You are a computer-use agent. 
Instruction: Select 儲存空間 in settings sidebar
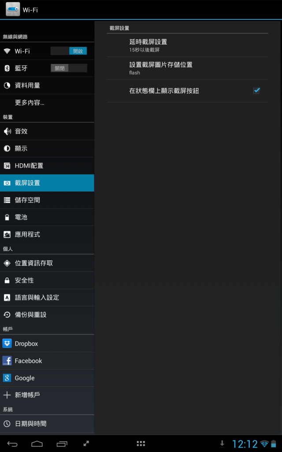(x=47, y=200)
